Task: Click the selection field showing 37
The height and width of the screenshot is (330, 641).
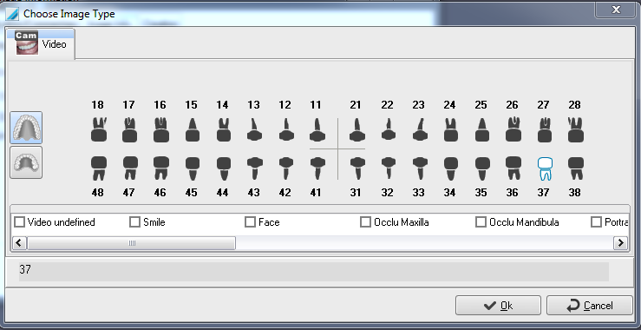Action: click(x=313, y=272)
